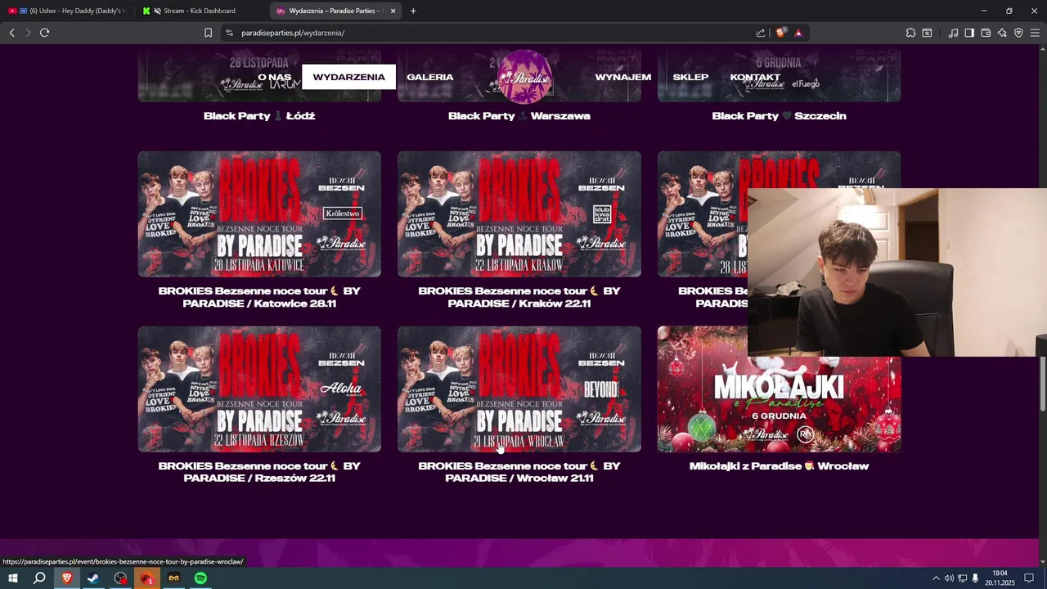Open the Brave VPN shield icon
Viewport: 1047px width, 589px height.
[1018, 33]
